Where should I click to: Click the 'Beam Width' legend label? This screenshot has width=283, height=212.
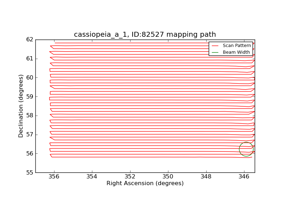pos(236,52)
